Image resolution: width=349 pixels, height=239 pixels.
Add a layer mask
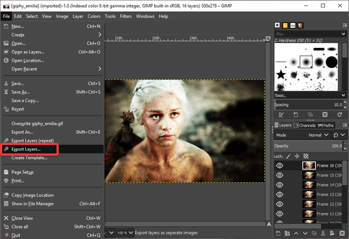coord(332,233)
